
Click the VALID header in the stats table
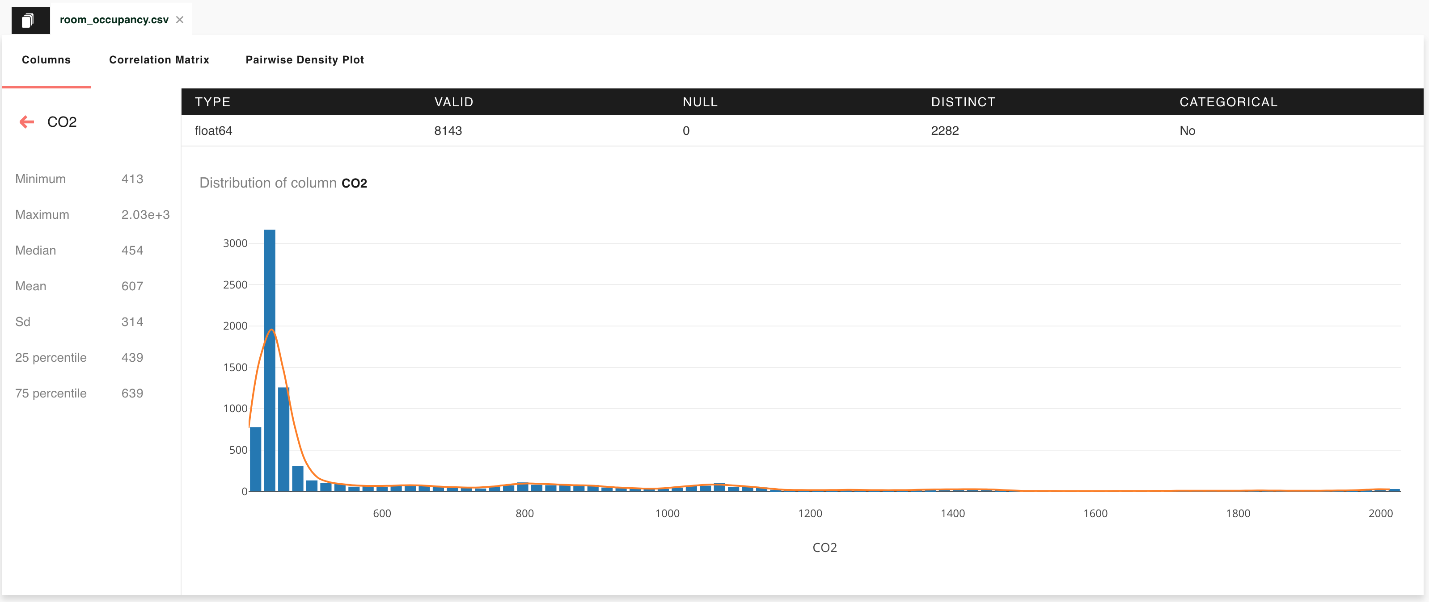[x=453, y=102]
